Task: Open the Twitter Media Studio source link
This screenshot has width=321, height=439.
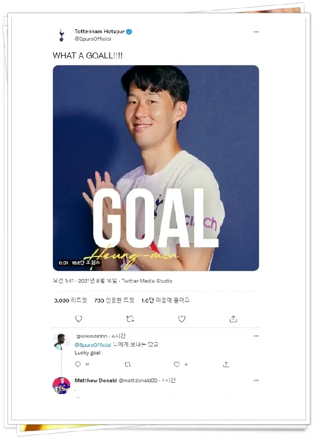Action: [x=147, y=281]
